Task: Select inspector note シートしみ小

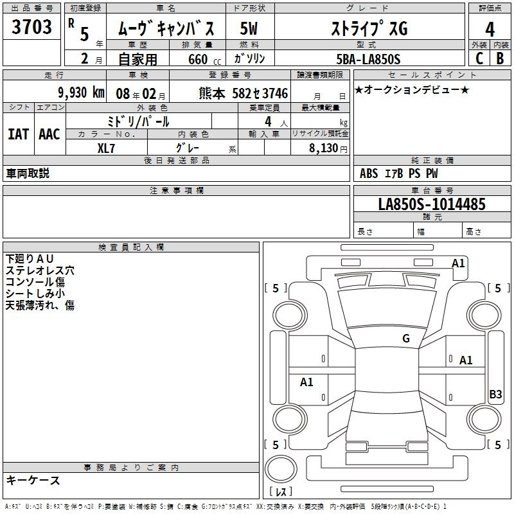Action: pyautogui.click(x=35, y=294)
